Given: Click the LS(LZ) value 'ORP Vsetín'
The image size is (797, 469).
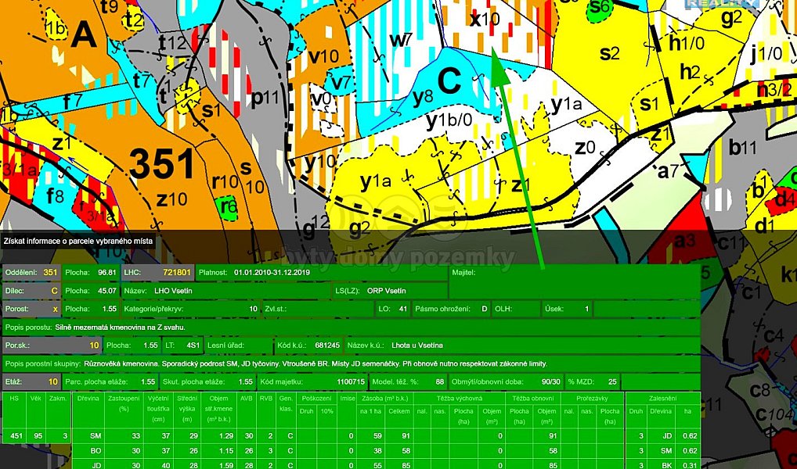Looking at the screenshot, I should tap(386, 292).
